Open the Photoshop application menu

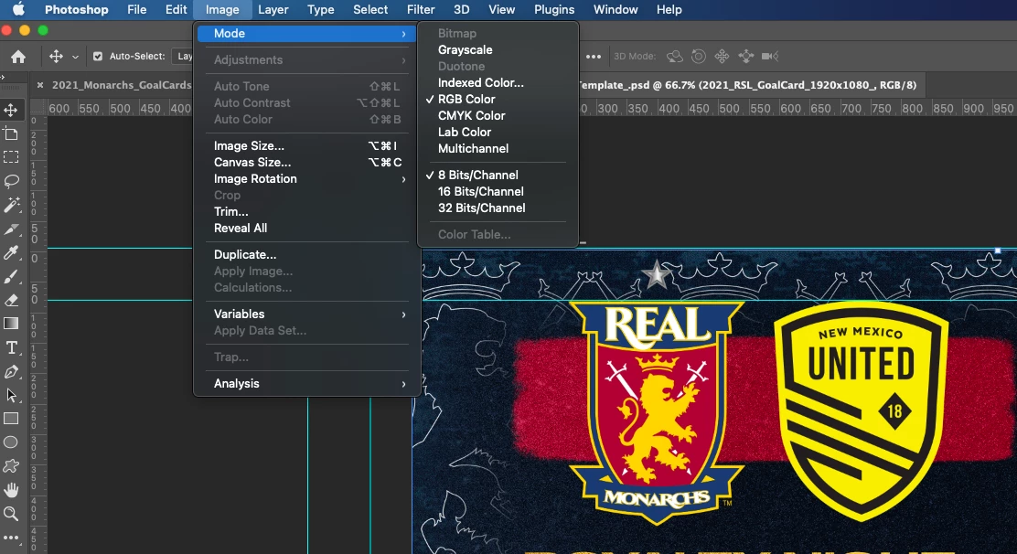tap(77, 10)
